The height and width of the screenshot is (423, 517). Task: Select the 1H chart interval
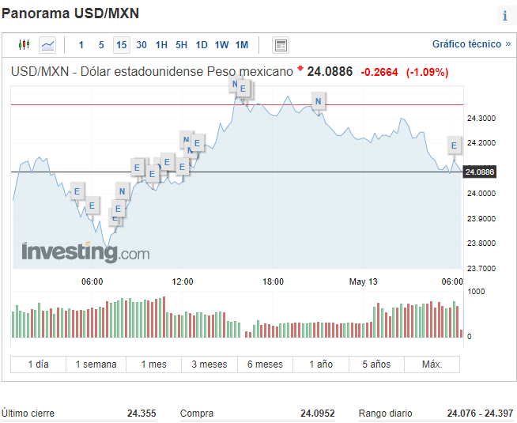(161, 45)
